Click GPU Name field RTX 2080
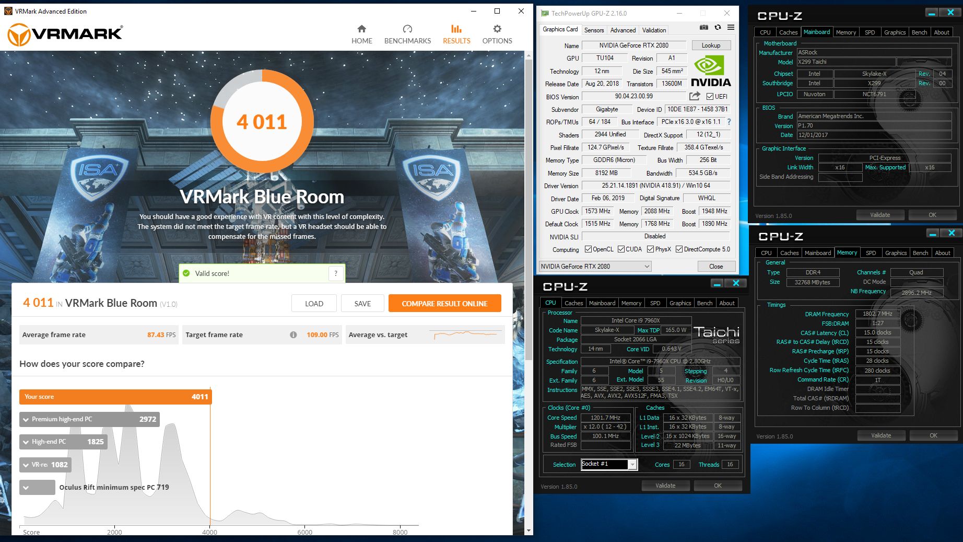This screenshot has height=542, width=963. pyautogui.click(x=633, y=45)
